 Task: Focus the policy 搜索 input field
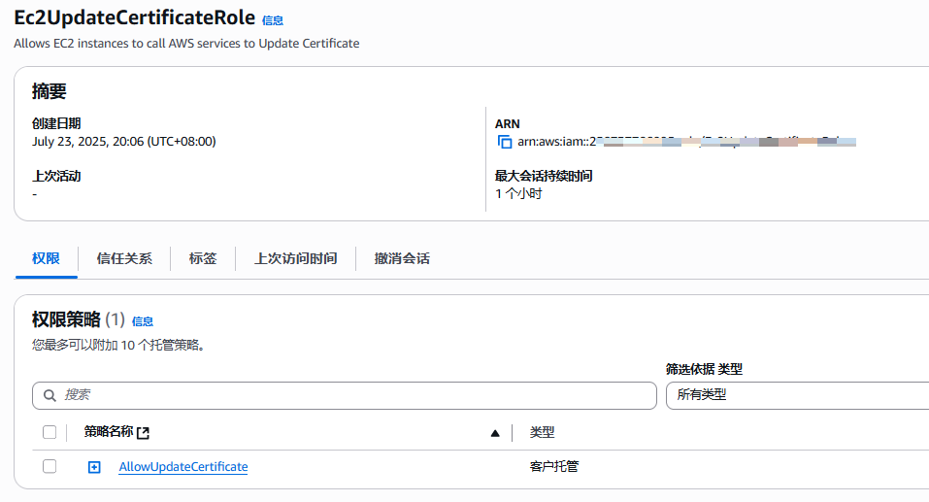tap(345, 395)
